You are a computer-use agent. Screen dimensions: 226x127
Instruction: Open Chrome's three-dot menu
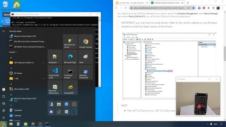[x=223, y=8]
